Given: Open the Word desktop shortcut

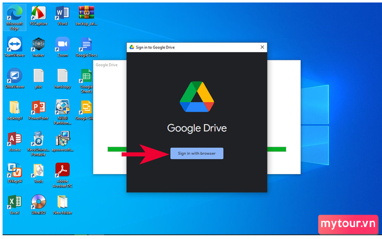Looking at the screenshot, I should (x=62, y=16).
